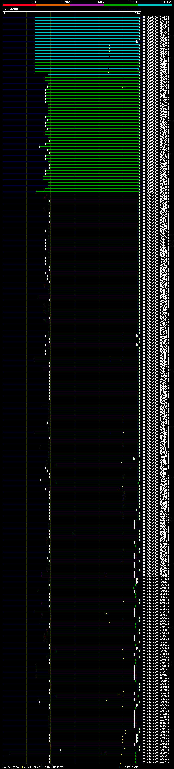
Task: Select the UniRef100_B4FXS8 label
Action: (x=156, y=333)
